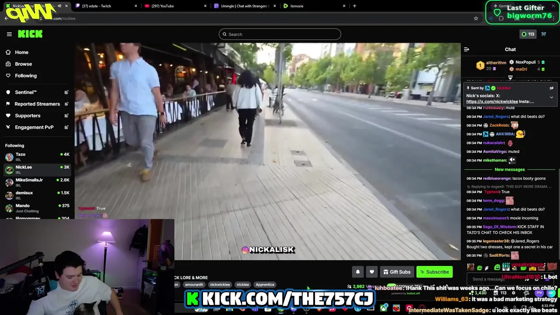Click the magnifier icon in search box
This screenshot has height=315, width=560.
click(224, 34)
